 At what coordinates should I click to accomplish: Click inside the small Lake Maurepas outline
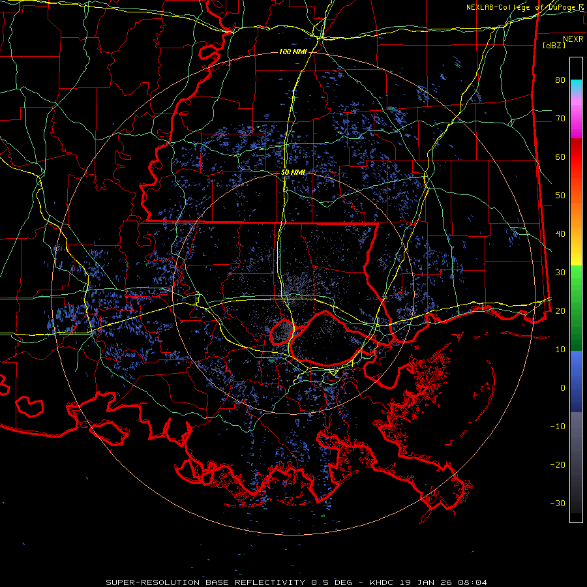click(282, 332)
